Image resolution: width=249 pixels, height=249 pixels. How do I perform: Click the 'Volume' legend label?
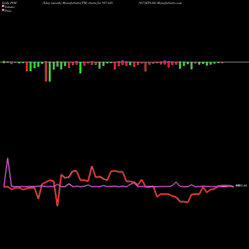(x=9, y=7)
